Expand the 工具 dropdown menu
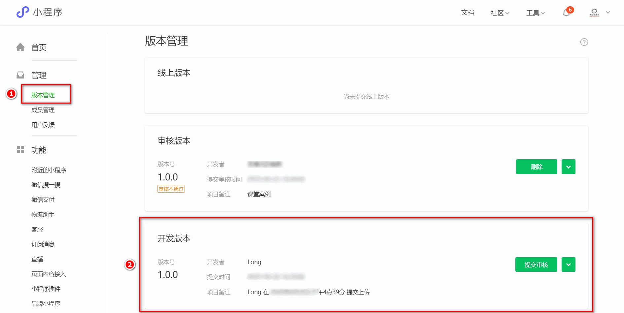Screen dimensions: 624x313 point(536,13)
